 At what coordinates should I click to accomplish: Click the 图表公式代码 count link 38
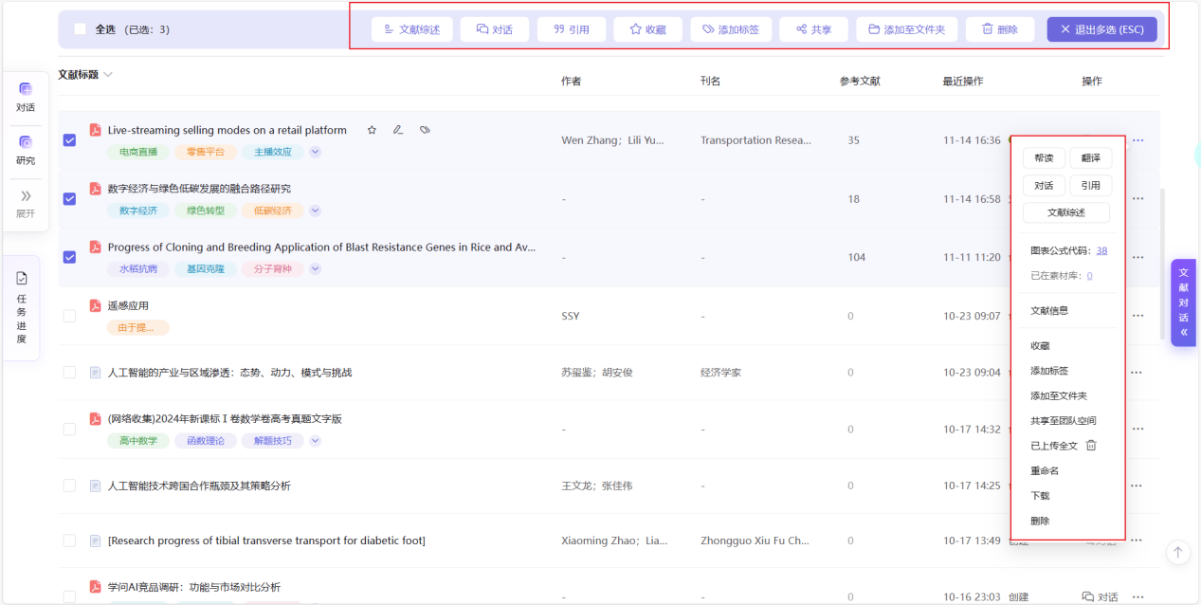1101,251
